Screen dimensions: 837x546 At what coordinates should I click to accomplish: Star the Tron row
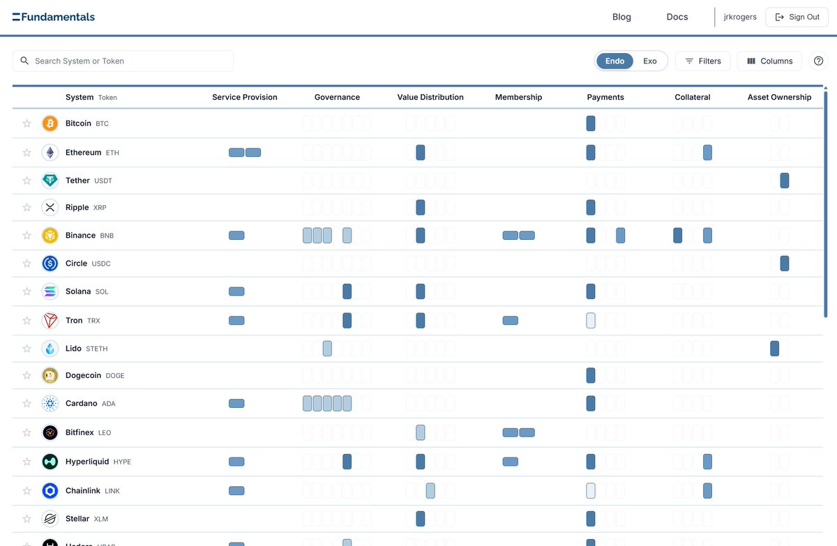pos(27,321)
